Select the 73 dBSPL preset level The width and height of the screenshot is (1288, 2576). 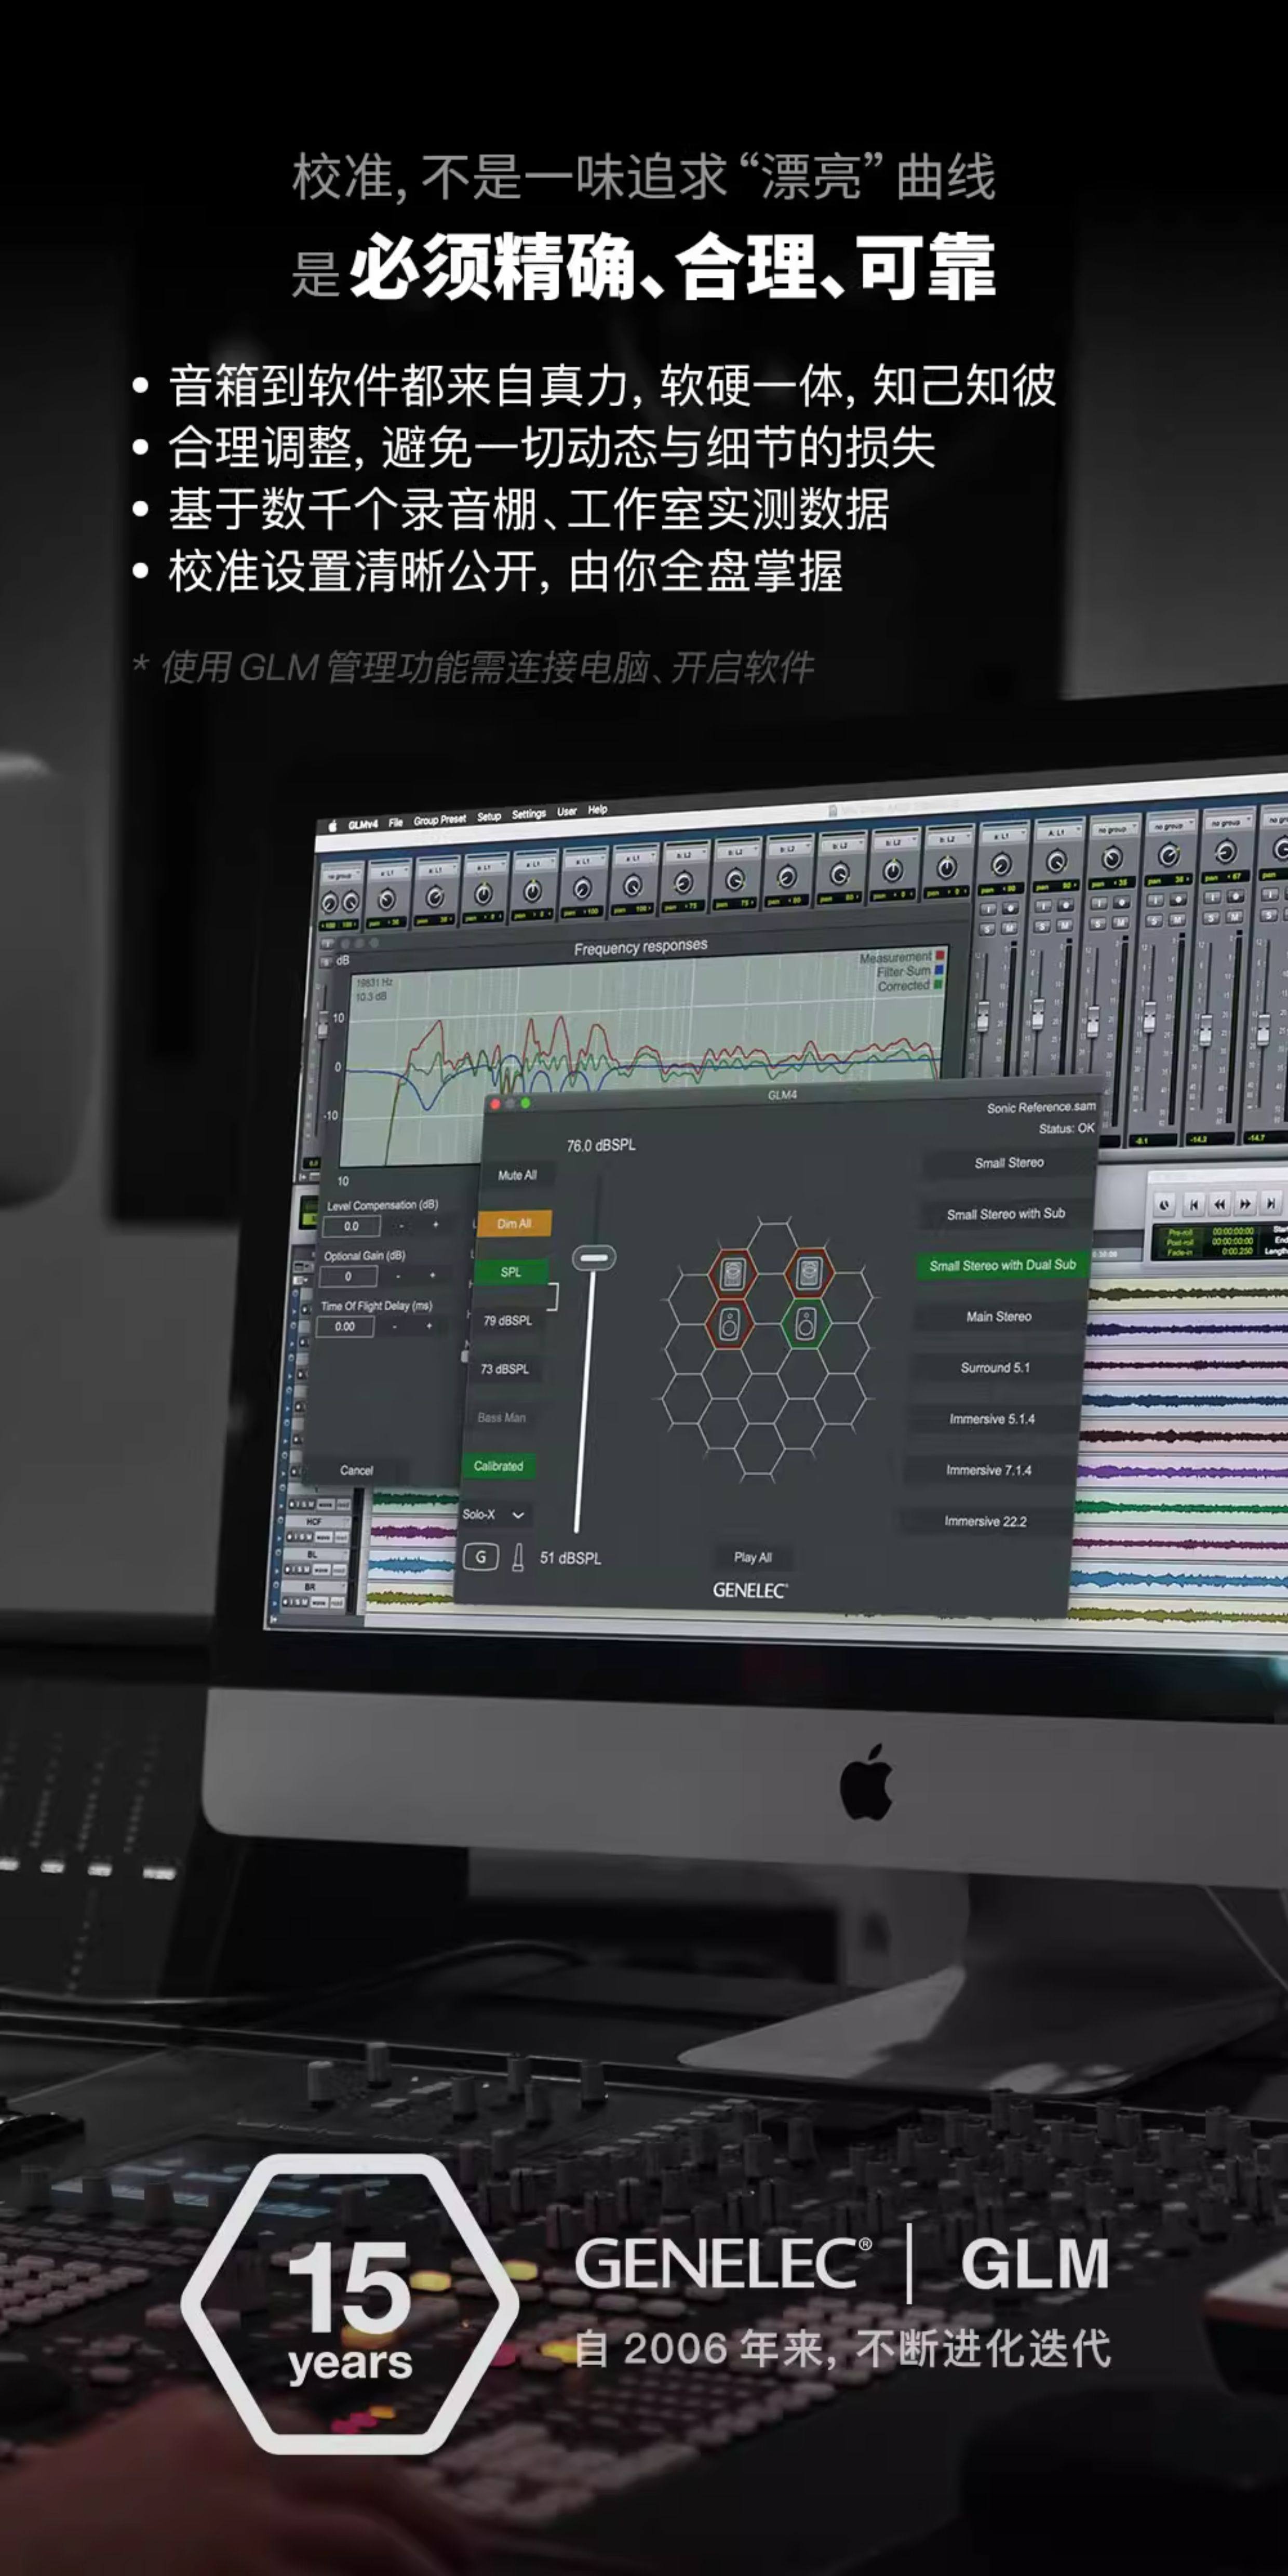click(x=505, y=1369)
